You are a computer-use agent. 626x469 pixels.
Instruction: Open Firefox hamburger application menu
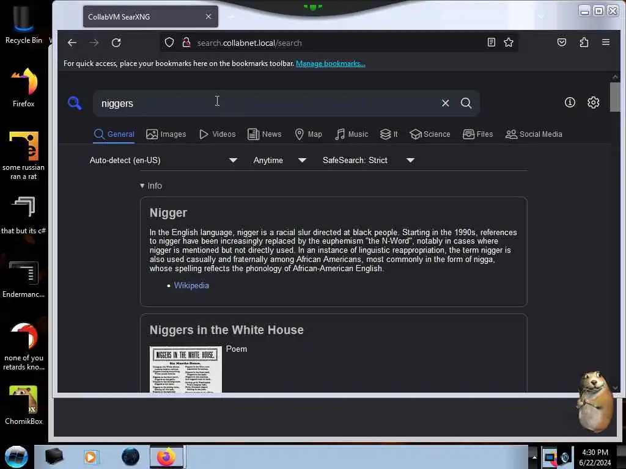pos(606,42)
